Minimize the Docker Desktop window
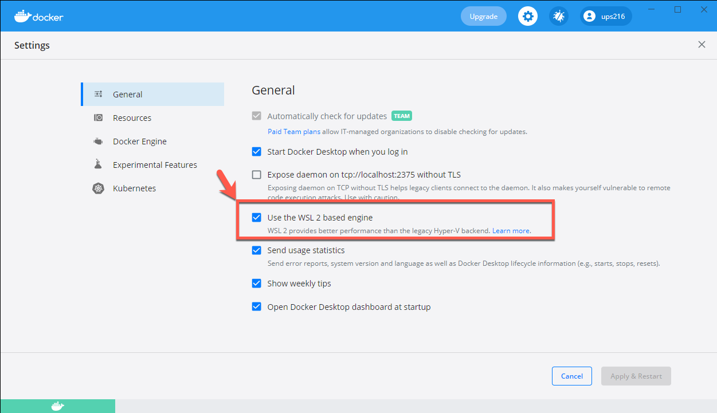717x413 pixels. pos(651,9)
